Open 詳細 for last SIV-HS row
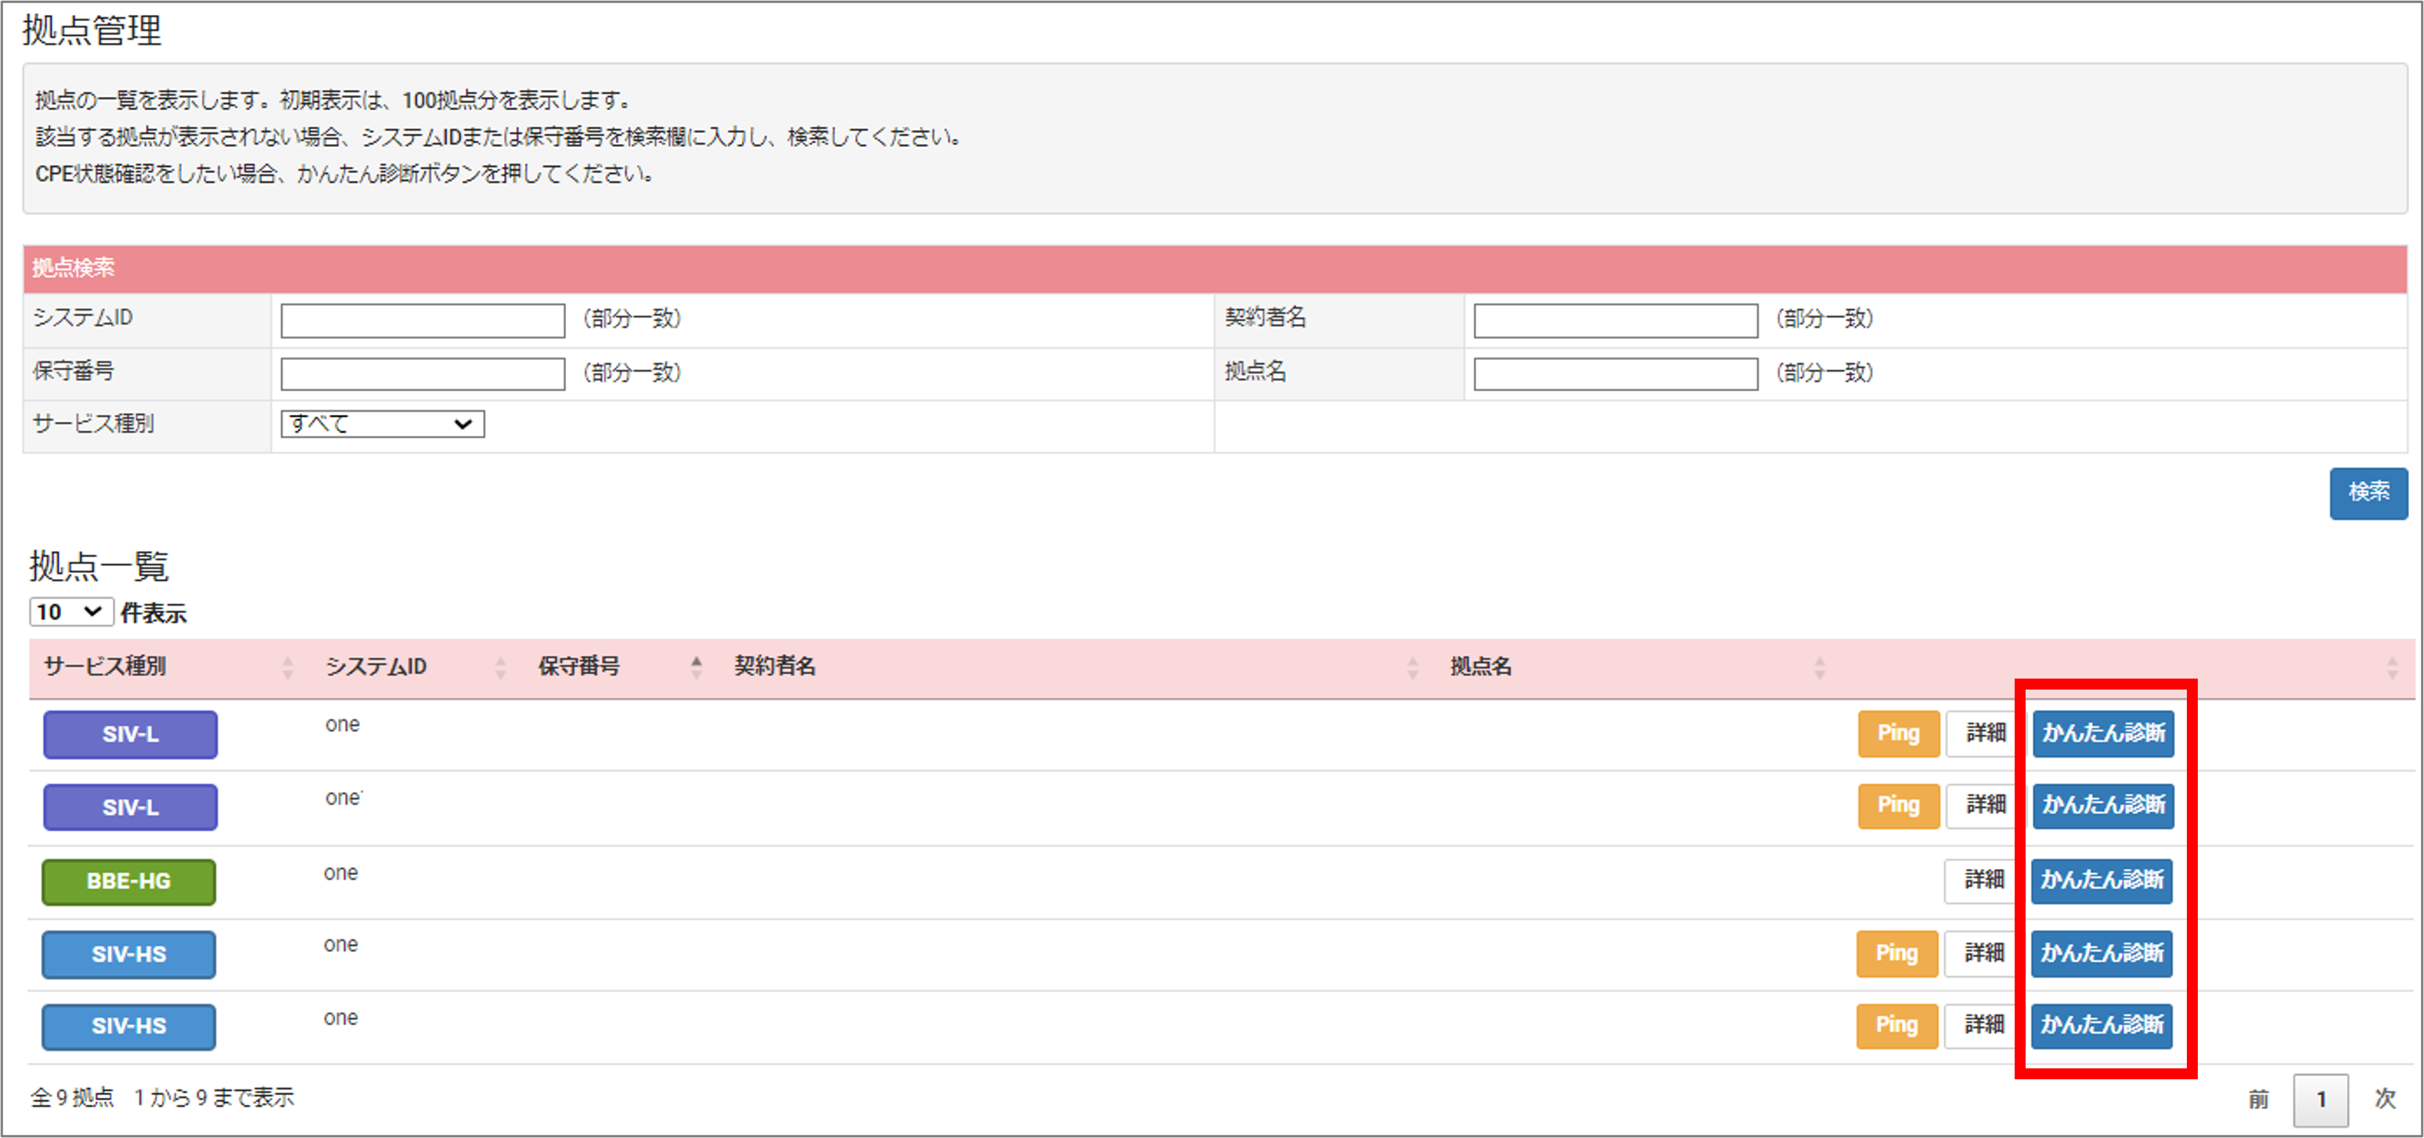 (1983, 1026)
